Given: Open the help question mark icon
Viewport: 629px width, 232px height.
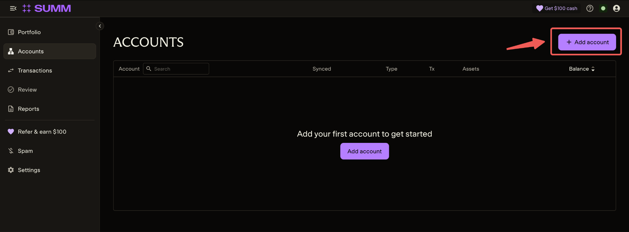Looking at the screenshot, I should 590,8.
